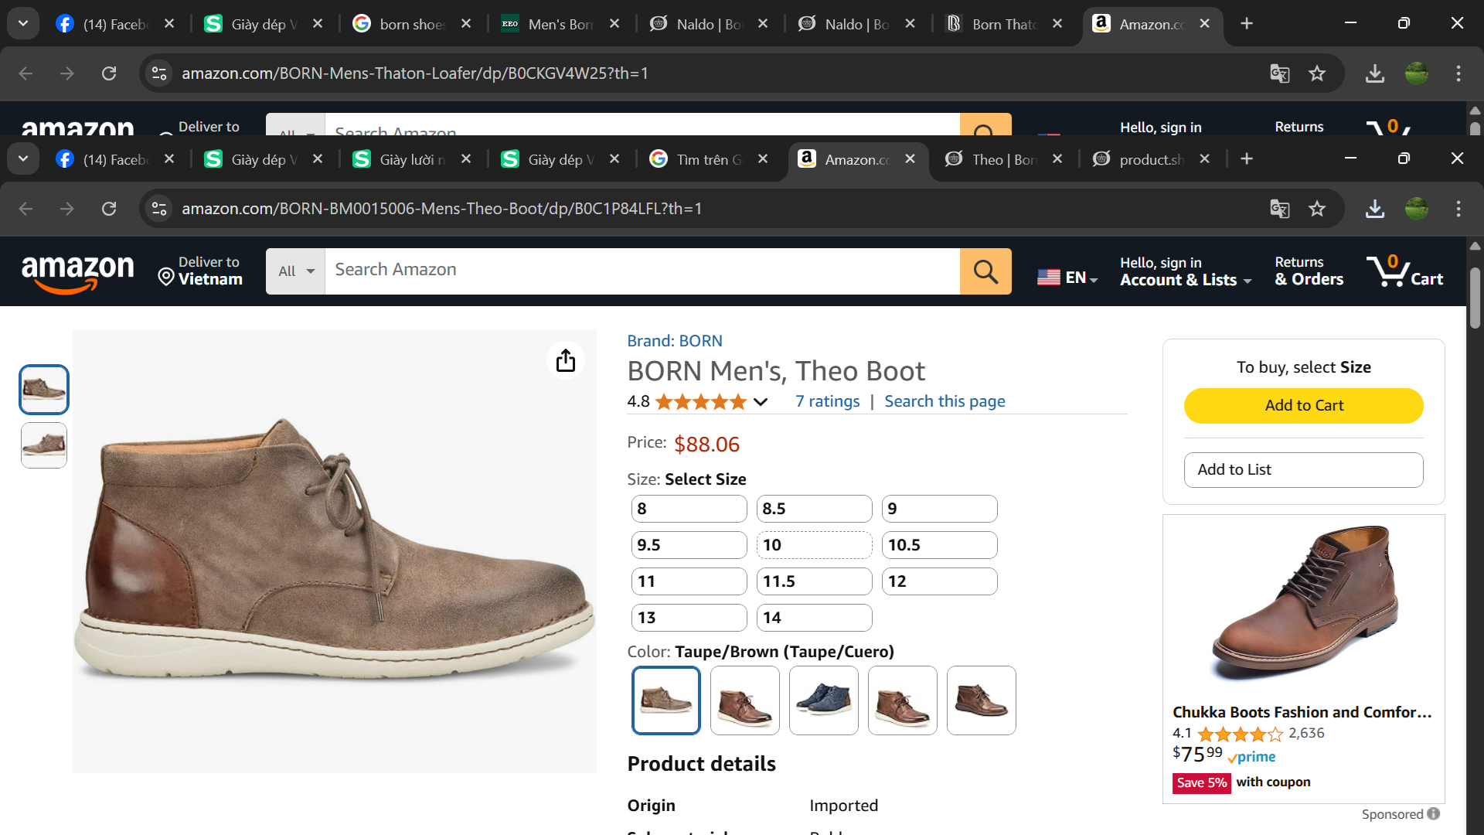Image resolution: width=1484 pixels, height=835 pixels.
Task: Select size 10
Action: pos(814,545)
